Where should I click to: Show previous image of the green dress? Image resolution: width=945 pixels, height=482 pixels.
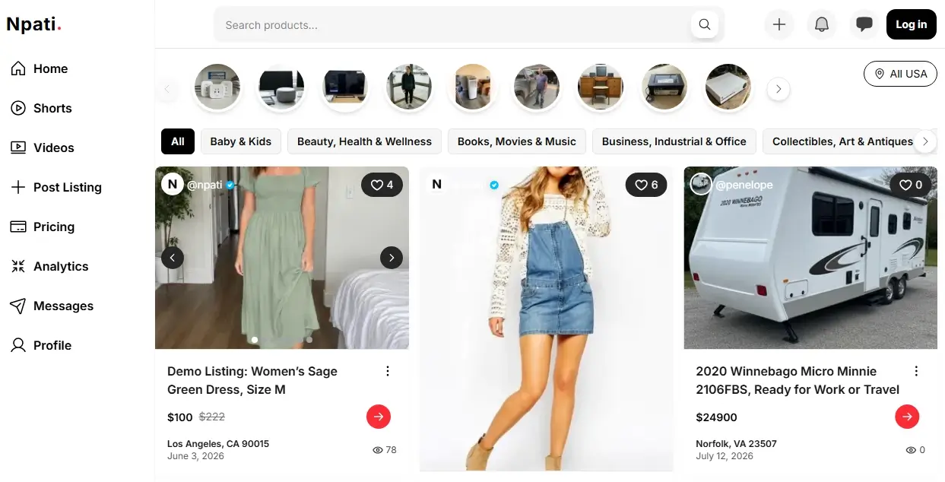[x=173, y=258]
